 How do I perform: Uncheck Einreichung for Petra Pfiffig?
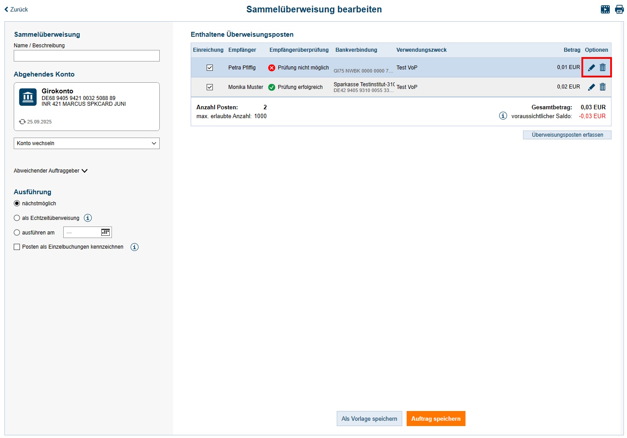tap(210, 68)
